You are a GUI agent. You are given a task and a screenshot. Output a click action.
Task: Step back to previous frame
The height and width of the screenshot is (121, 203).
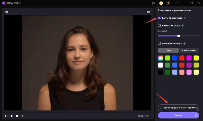(6, 116)
